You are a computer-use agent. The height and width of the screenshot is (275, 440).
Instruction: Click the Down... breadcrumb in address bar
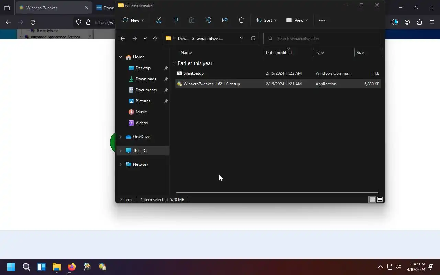[x=184, y=38]
